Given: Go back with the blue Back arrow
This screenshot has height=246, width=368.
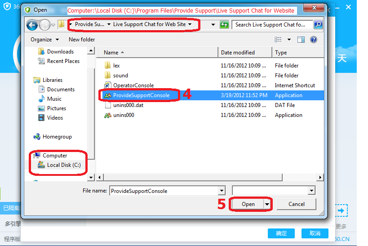Looking at the screenshot, I should [x=32, y=25].
